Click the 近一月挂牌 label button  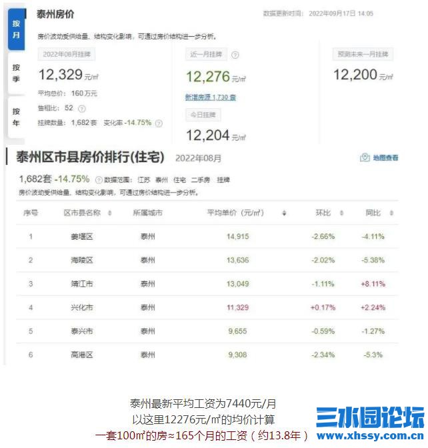tap(206, 54)
